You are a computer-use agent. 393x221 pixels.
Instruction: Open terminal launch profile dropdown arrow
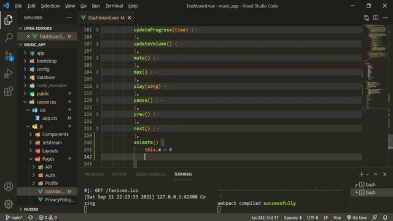(367, 174)
